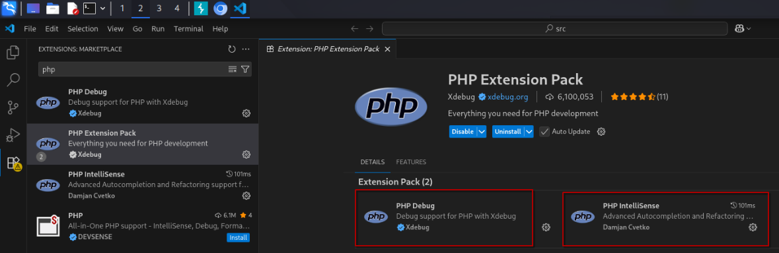Open manage gear for PHP IntelliSense in sidebar

[x=246, y=196]
